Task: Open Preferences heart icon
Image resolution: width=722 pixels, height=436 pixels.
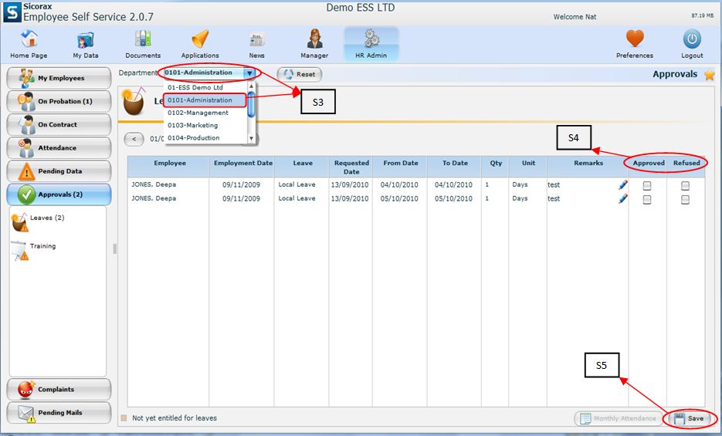Action: 634,43
